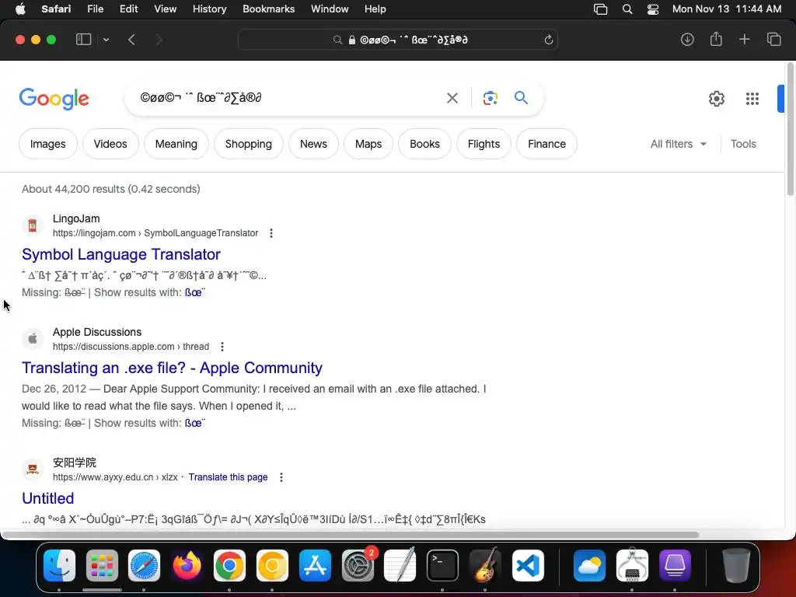Open the sidebar options dropdown chevron

106,40
